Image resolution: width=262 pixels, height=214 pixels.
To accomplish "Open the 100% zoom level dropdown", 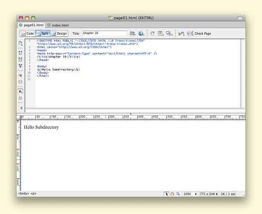I will point(190,193).
